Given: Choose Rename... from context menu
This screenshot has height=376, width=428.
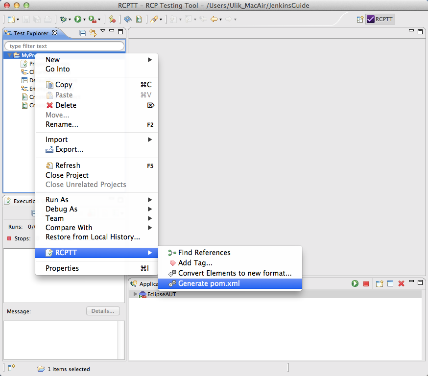Looking at the screenshot, I should coord(96,124).
